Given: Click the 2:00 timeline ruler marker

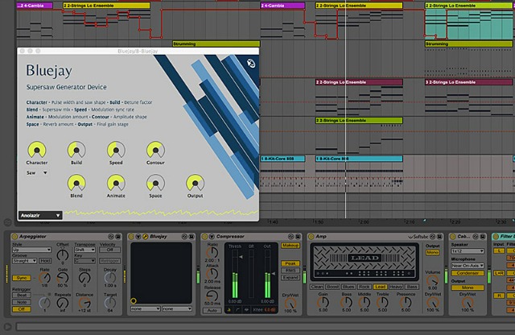Looking at the screenshot, I should click(x=364, y=222).
